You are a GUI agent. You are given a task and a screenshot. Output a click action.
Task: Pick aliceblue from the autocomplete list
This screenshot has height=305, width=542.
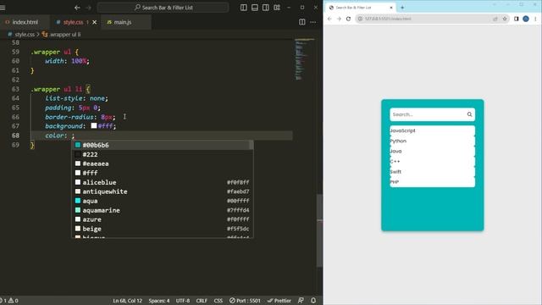(x=162, y=182)
